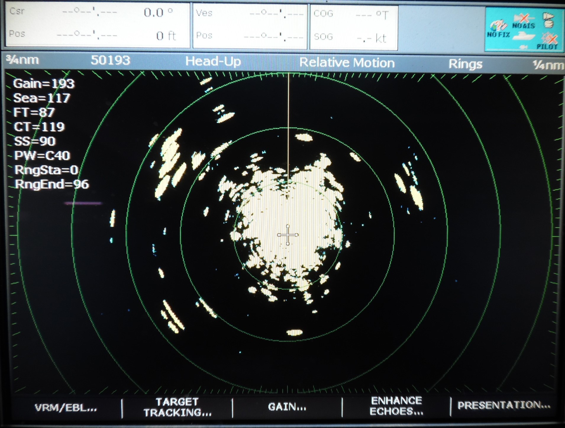The image size is (565, 428).
Task: Toggle the Rings overlay on the radar
Action: 466,63
